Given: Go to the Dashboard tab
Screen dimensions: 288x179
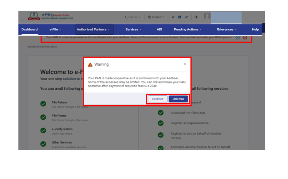Looking at the screenshot, I should 30,30.
